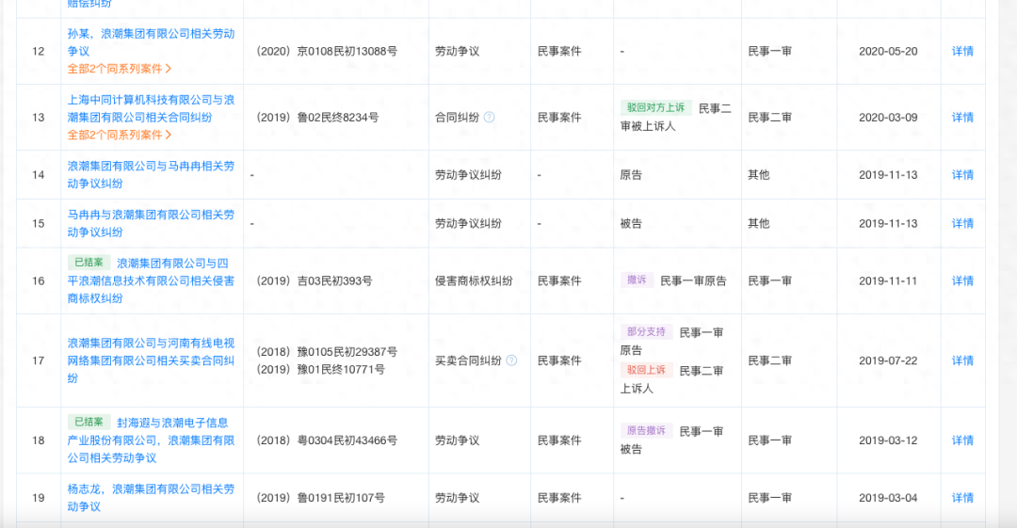
Task: Open case 上海中同计算机科技有限公司与浪潮集团 contract dispute
Action: pyautogui.click(x=151, y=108)
